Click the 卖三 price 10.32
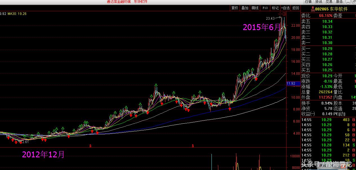This screenshot has width=356, height=170. click(327, 32)
